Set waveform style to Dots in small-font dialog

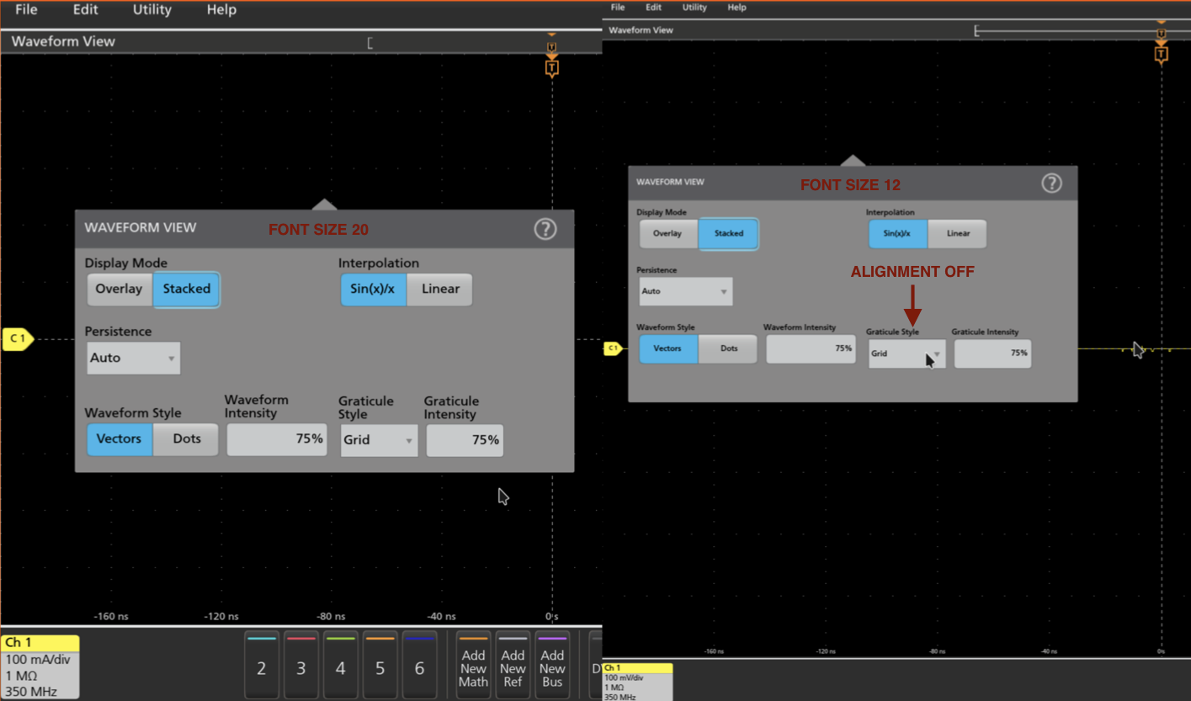click(x=728, y=348)
